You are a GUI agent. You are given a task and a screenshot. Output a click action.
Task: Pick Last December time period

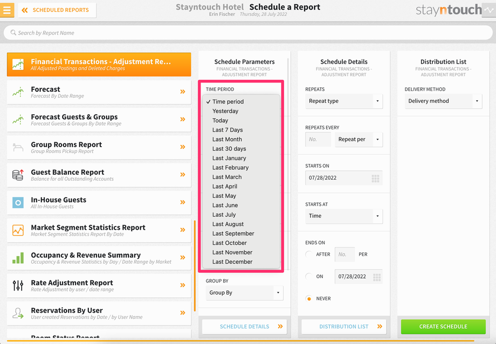[241, 262]
